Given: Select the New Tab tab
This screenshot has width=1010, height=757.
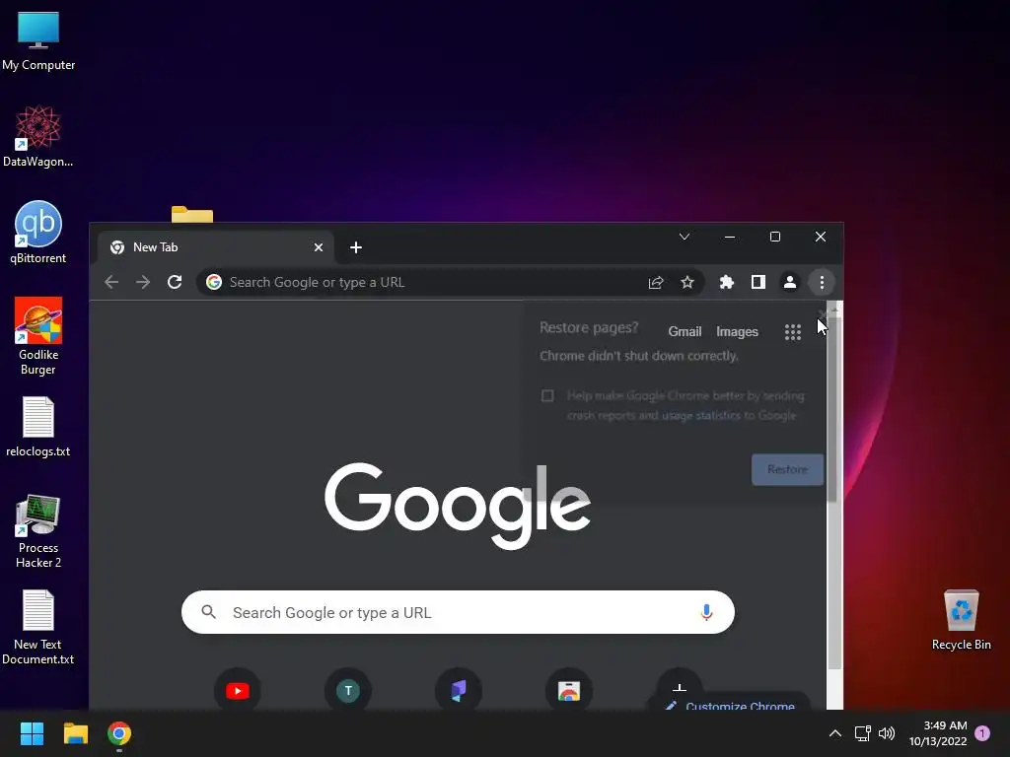Looking at the screenshot, I should coord(216,247).
